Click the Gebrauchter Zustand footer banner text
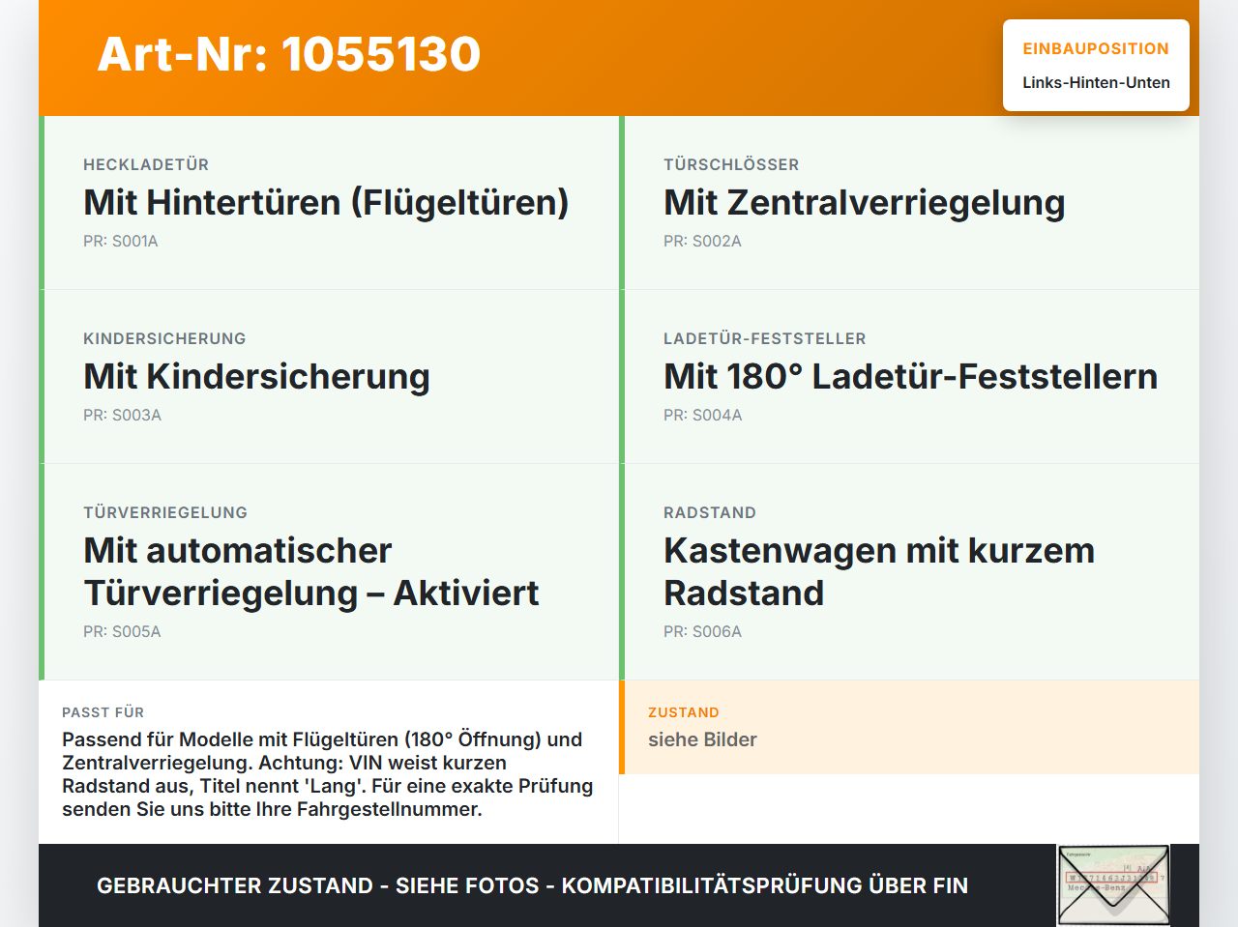 pos(532,885)
